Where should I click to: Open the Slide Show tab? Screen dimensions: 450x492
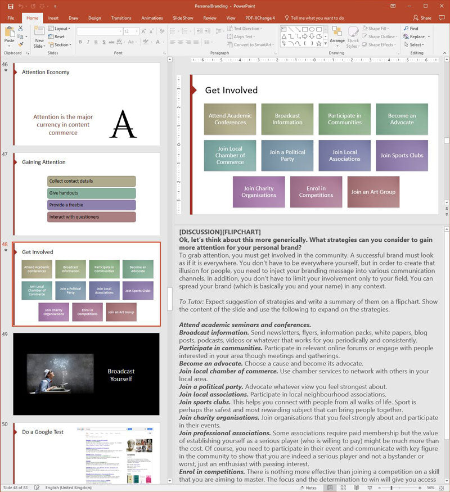point(183,18)
